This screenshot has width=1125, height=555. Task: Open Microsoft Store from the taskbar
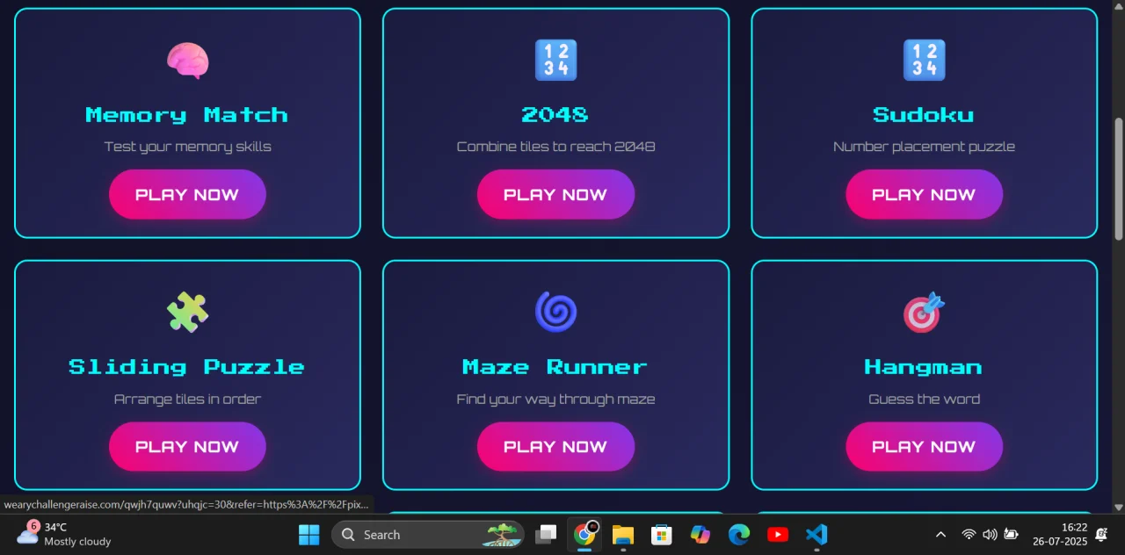662,534
